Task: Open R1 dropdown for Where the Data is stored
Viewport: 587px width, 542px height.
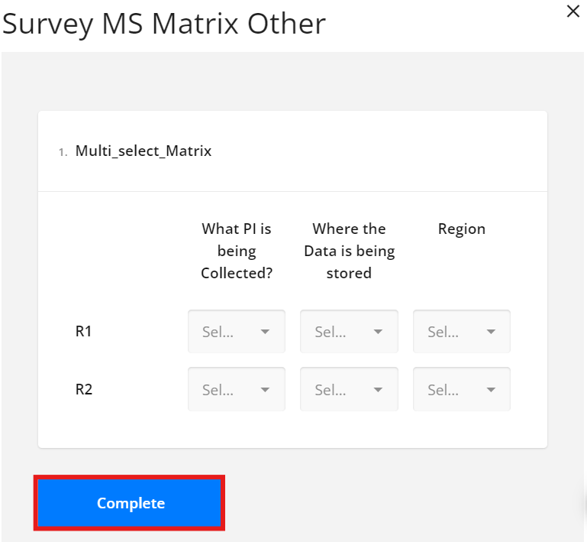Action: 349,331
